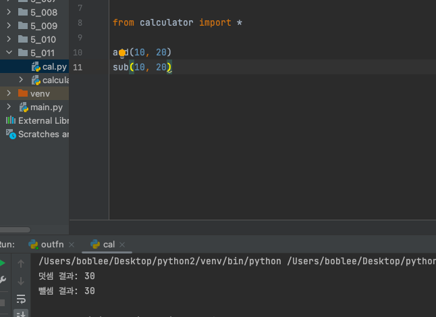Click the main.py Python file icon

[24, 107]
